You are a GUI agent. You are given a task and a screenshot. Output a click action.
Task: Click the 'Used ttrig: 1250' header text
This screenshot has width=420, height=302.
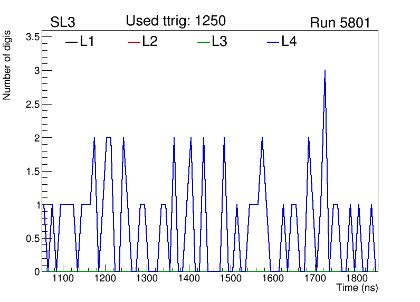pyautogui.click(x=176, y=21)
